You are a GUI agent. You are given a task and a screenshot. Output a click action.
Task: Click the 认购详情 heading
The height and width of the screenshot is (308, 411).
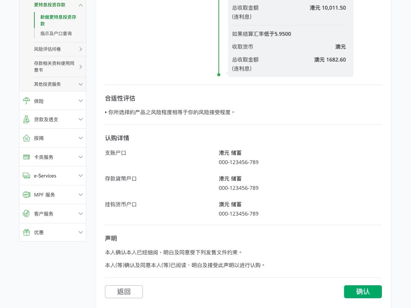click(x=117, y=138)
